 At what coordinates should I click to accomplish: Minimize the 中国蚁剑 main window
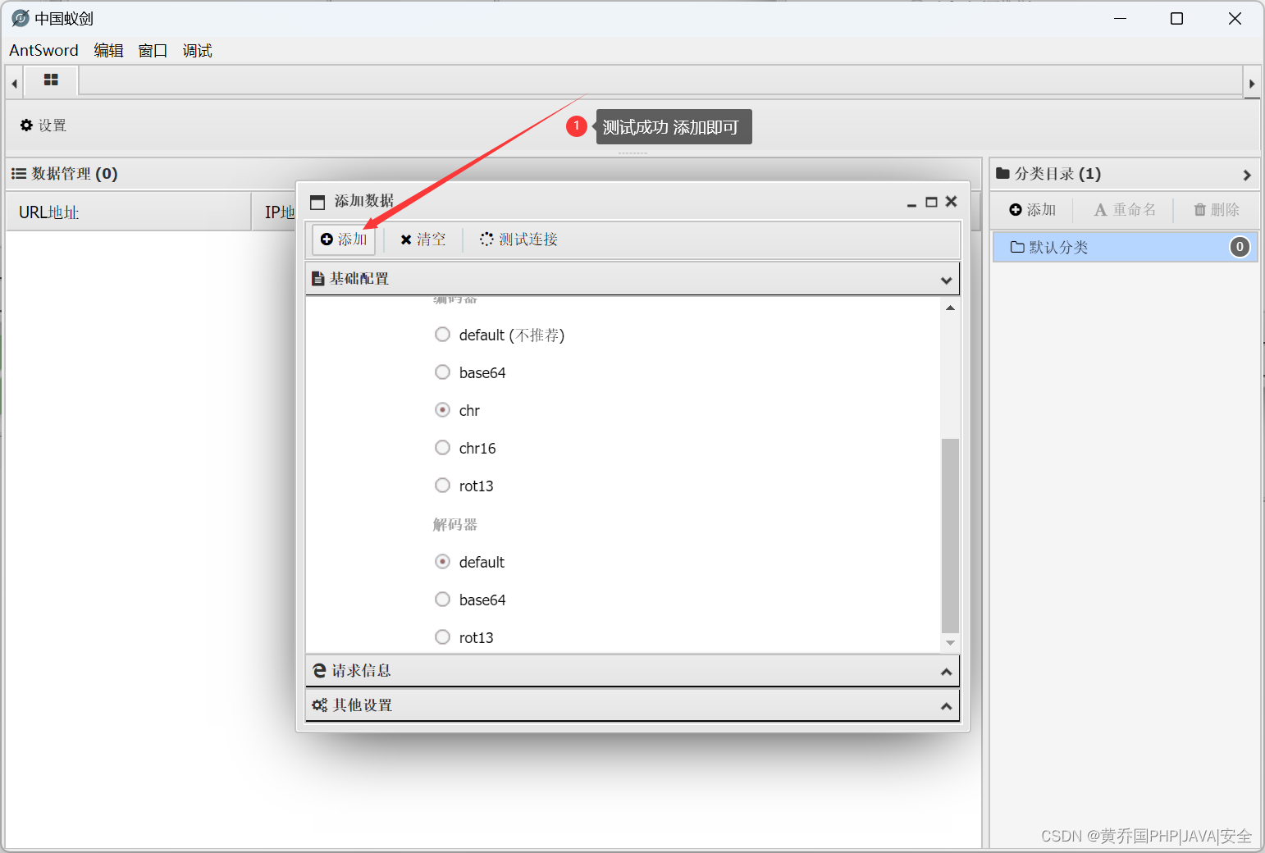click(x=1121, y=18)
